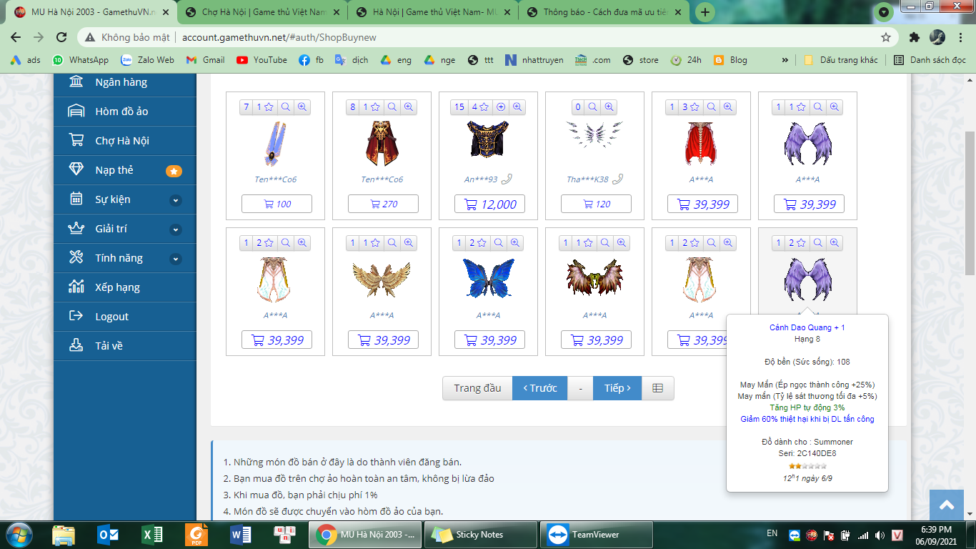The image size is (976, 549).
Task: Expand the Tính năng sidebar submenu
Action: click(x=176, y=259)
